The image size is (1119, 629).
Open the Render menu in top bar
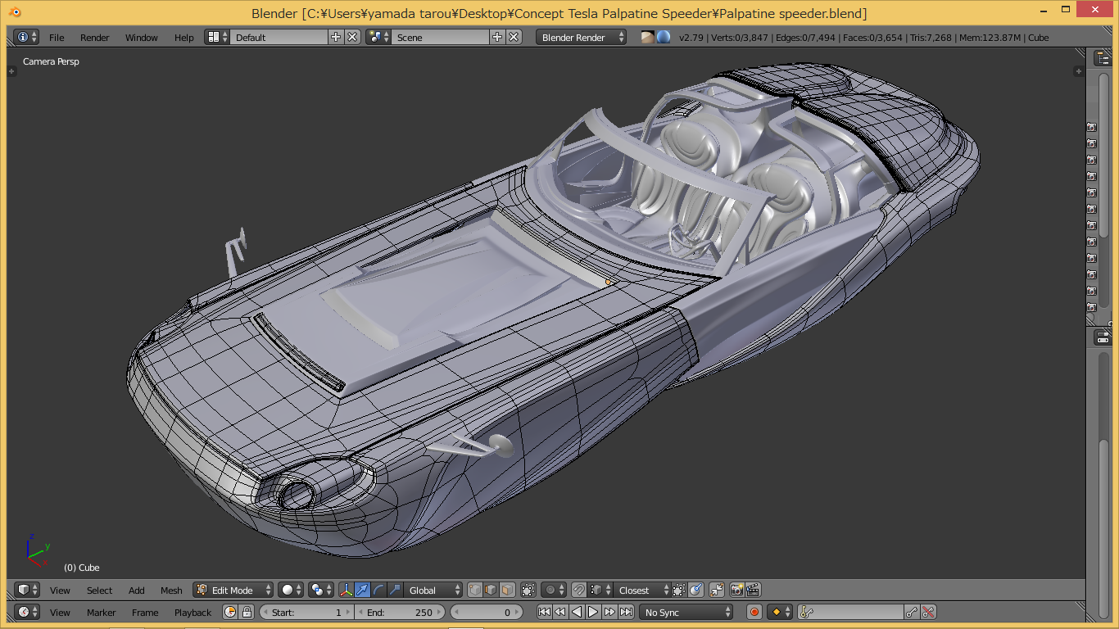tap(95, 38)
